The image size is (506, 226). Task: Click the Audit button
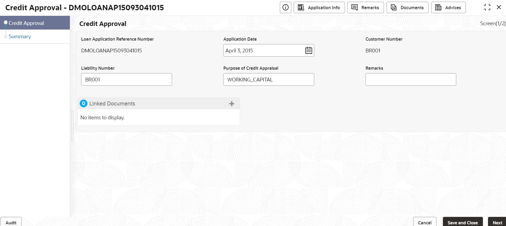point(11,222)
